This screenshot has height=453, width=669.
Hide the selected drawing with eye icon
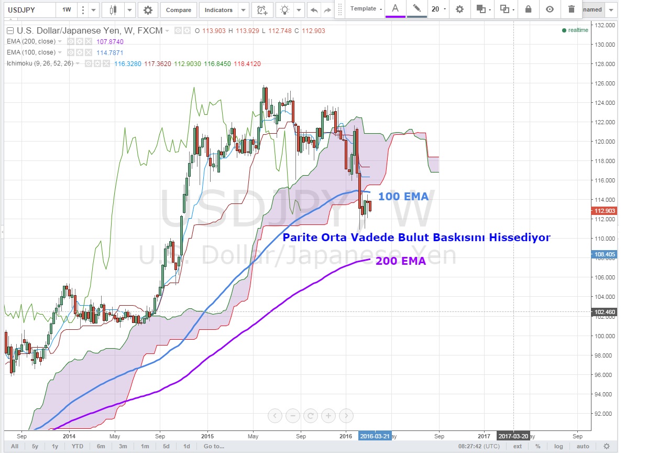tap(550, 9)
